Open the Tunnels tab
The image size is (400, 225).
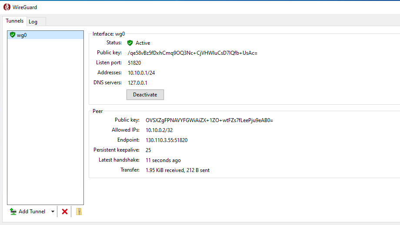[14, 21]
